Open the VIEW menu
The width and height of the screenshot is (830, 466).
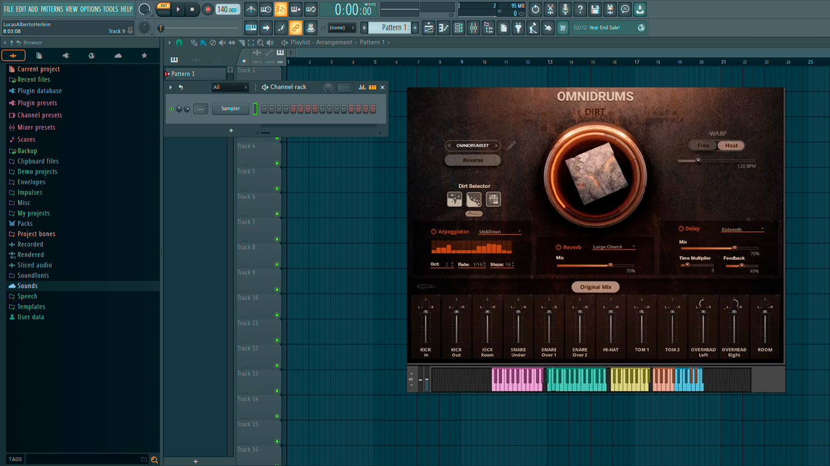coord(72,9)
